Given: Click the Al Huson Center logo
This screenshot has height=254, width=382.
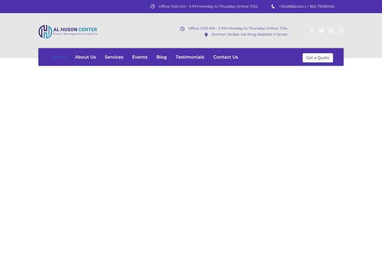Looking at the screenshot, I should [x=67, y=32].
